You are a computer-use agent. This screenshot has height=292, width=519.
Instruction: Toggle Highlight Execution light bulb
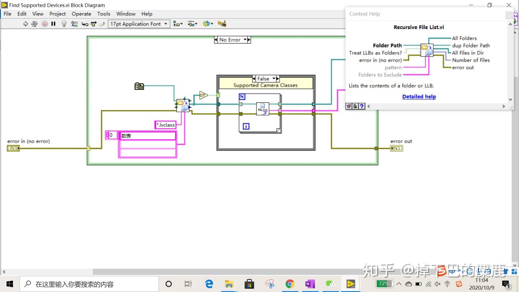coord(64,24)
